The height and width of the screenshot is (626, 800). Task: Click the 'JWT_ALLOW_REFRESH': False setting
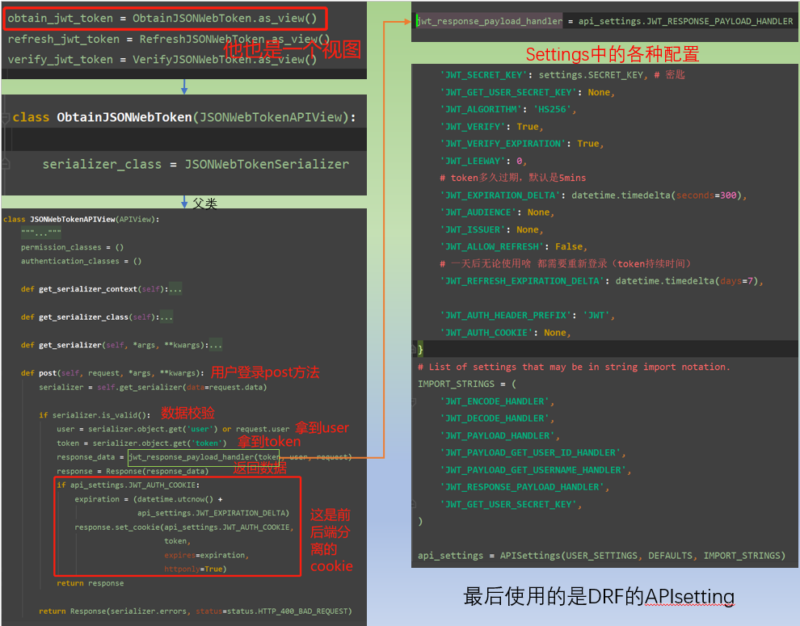(514, 247)
